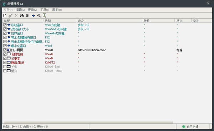The width and height of the screenshot is (214, 131).
Task: Click the browser icon of 打开网页
Action: click(9, 50)
